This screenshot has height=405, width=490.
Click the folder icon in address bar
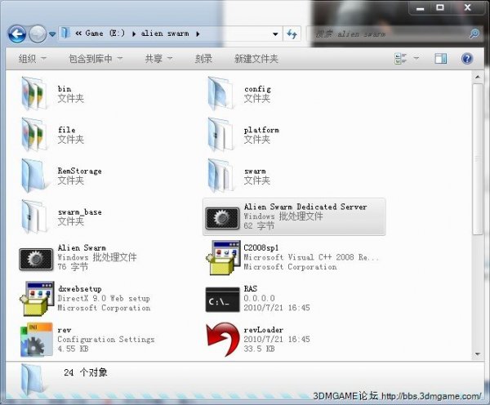pyautogui.click(x=65, y=33)
